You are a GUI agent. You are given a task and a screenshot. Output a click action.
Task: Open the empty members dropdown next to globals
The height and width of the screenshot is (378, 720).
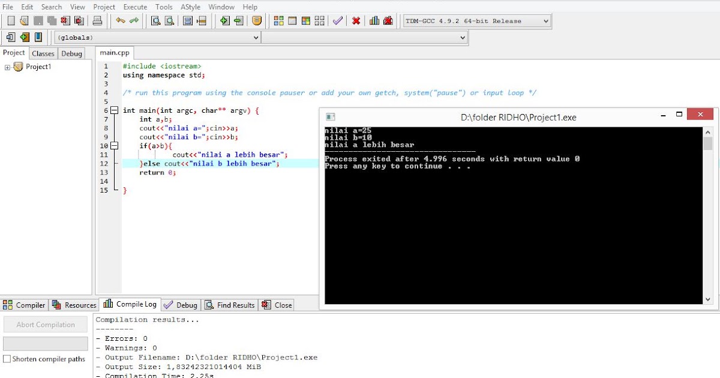tap(364, 37)
